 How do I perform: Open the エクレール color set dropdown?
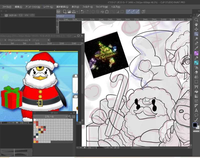pos(51,116)
